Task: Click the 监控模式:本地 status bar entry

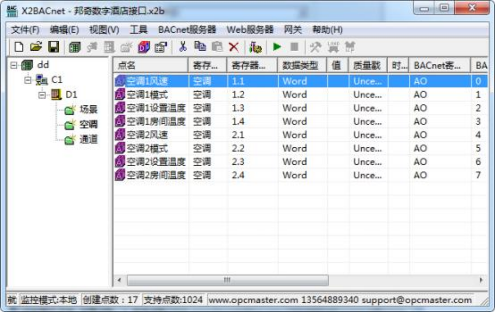Action: coord(49,299)
